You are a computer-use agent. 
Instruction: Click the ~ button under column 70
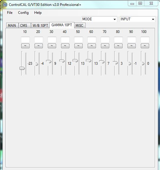[x=105, y=46]
